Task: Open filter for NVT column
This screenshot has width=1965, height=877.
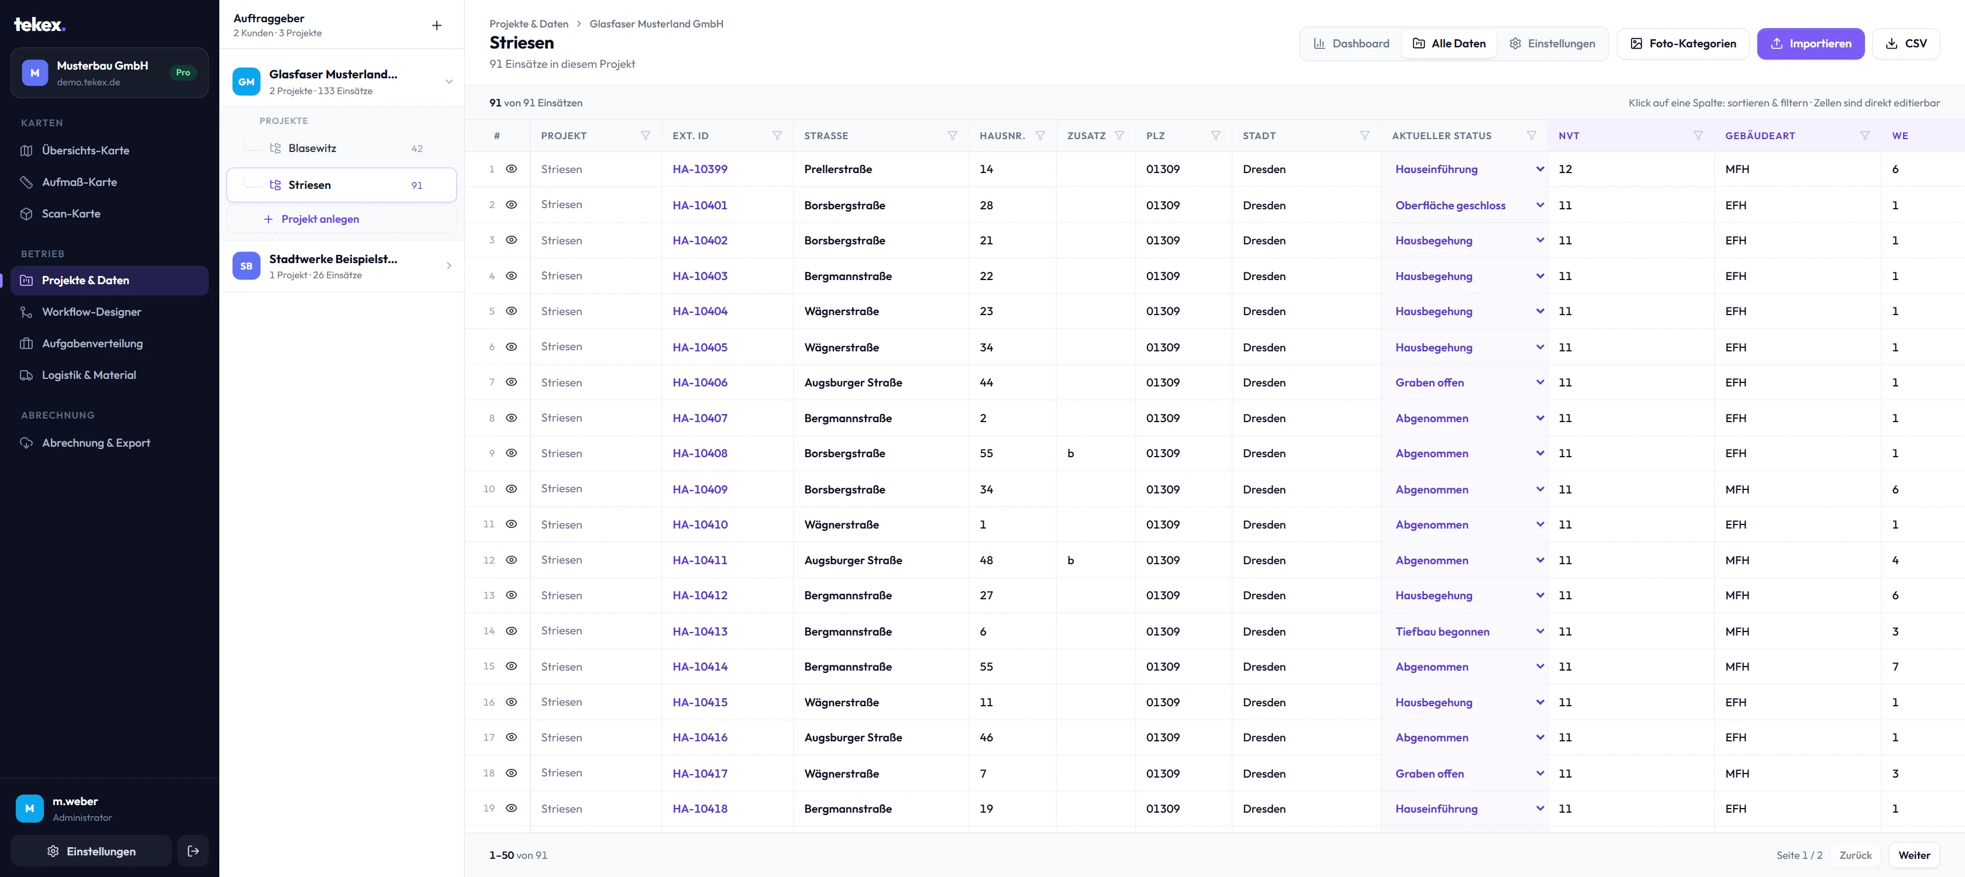Action: coord(1698,136)
